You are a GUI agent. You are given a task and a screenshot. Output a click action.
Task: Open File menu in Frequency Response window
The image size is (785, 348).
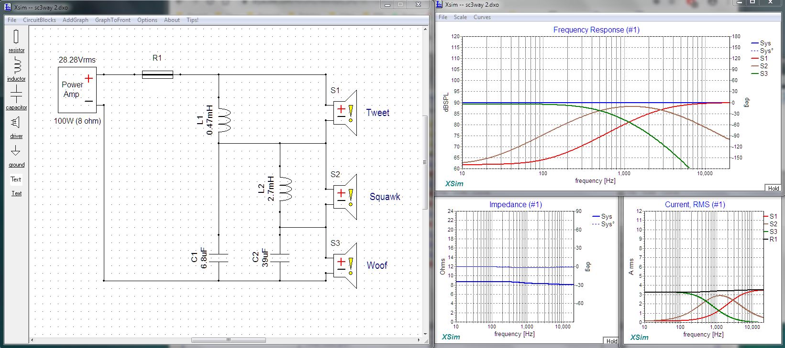click(x=443, y=17)
